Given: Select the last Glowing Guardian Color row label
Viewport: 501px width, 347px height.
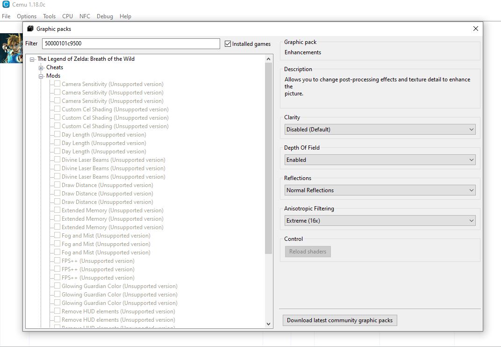Looking at the screenshot, I should tap(120, 303).
